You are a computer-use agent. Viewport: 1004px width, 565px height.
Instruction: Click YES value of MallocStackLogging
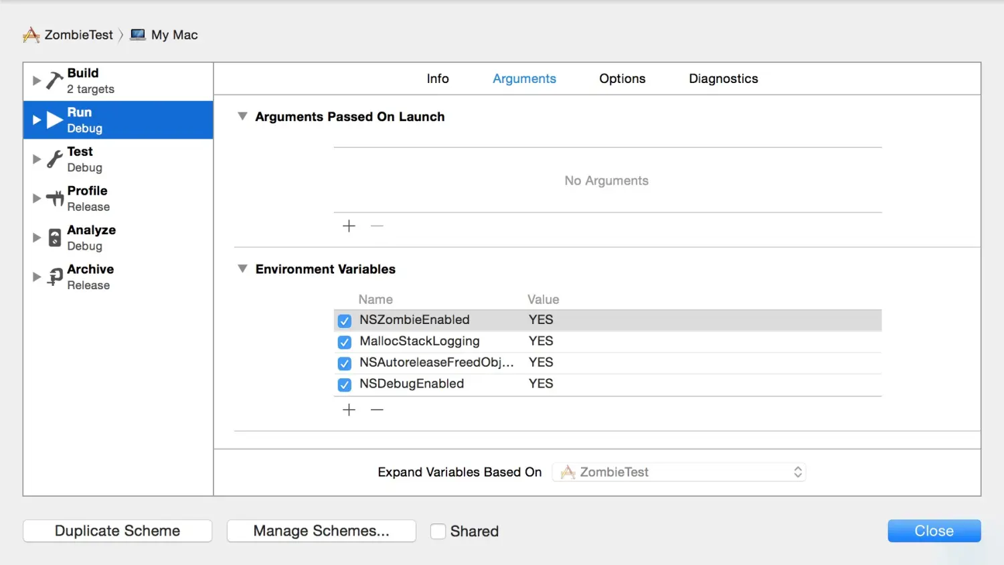click(541, 341)
